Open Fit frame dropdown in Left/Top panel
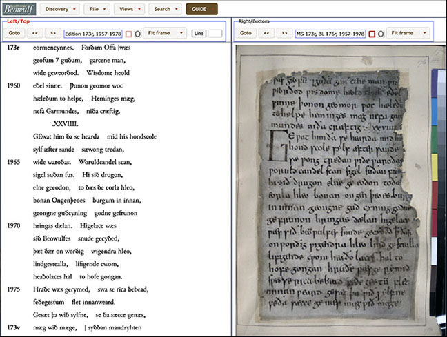 pos(165,33)
